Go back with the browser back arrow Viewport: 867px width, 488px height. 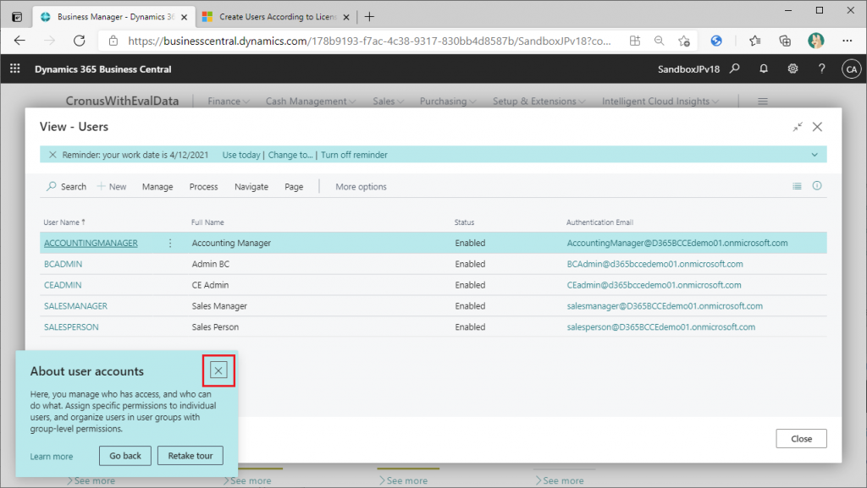point(20,41)
